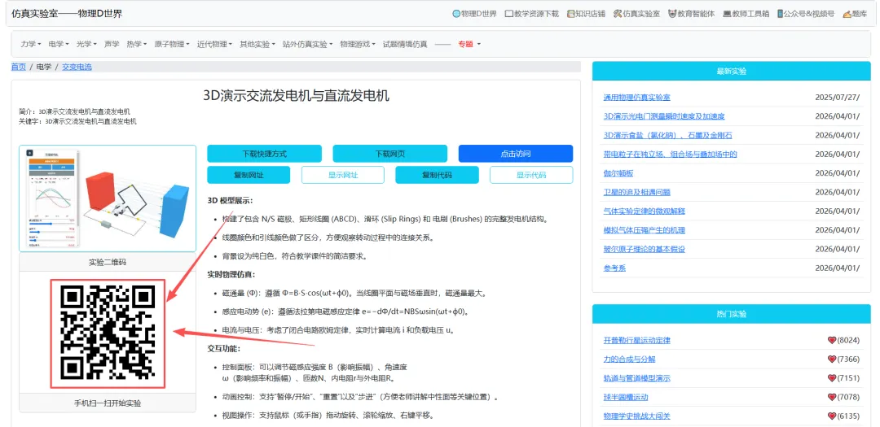This screenshot has width=880, height=427.
Task: Click the robot icon beside 教育智能体
Action: coord(671,14)
